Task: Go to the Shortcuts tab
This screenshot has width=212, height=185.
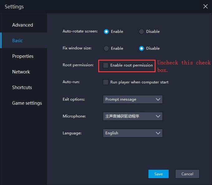Action: tap(22, 87)
